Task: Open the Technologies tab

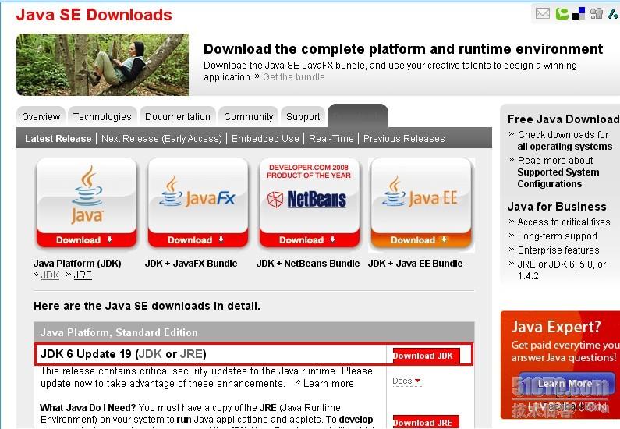Action: coord(102,117)
